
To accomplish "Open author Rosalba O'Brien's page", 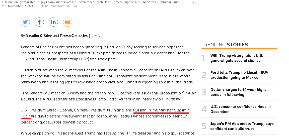I will (39, 36).
